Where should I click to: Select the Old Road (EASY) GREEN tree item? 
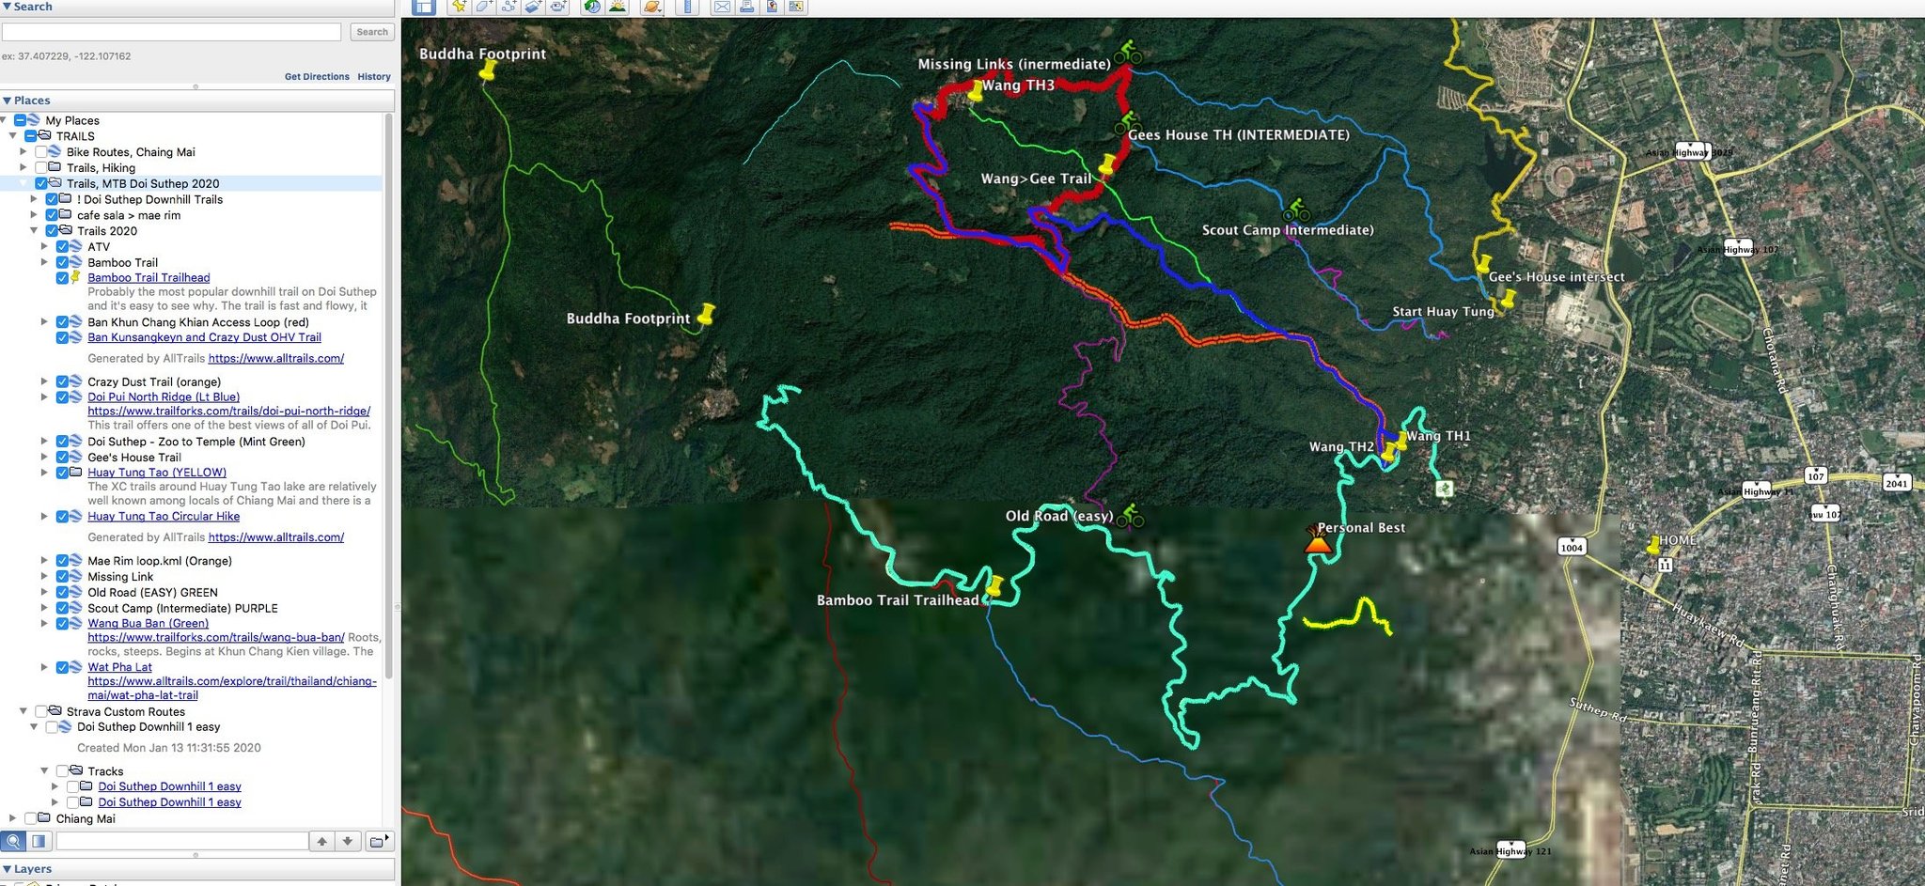pyautogui.click(x=152, y=592)
